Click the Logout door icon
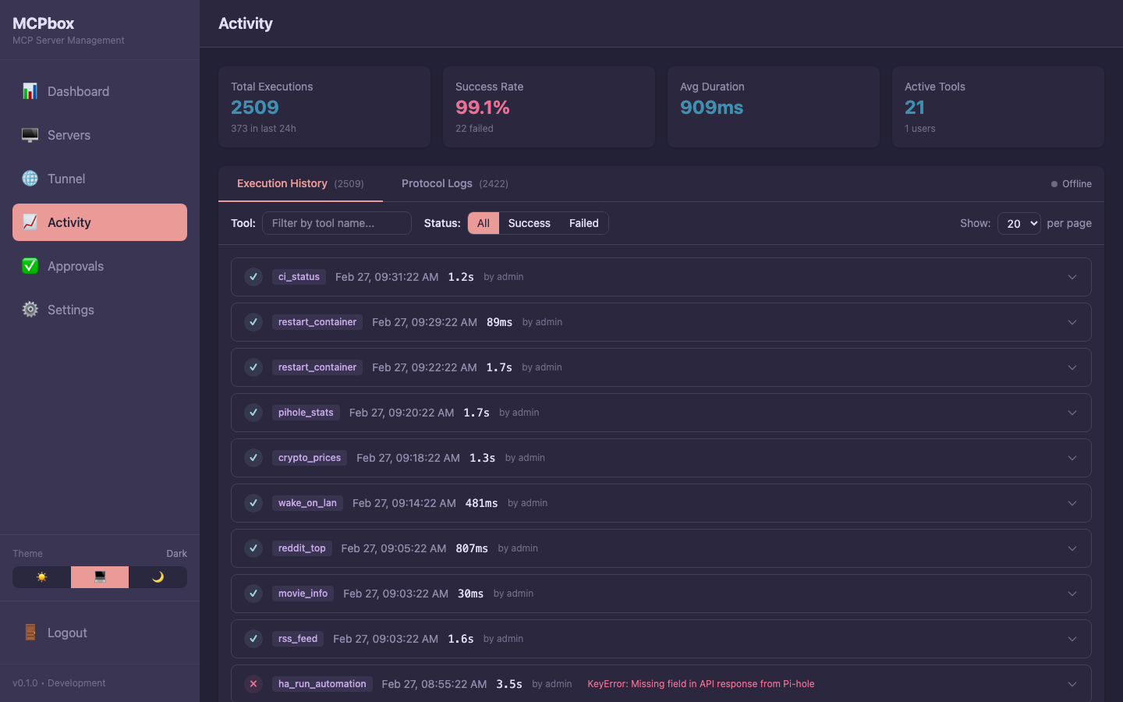Image resolution: width=1123 pixels, height=702 pixels. [30, 633]
